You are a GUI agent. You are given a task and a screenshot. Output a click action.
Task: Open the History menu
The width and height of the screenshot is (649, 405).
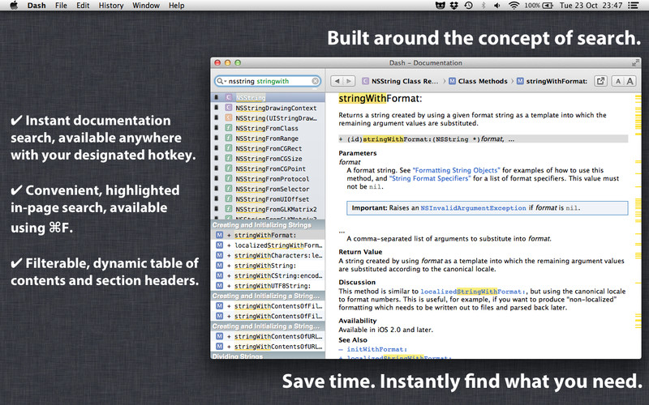click(x=111, y=6)
